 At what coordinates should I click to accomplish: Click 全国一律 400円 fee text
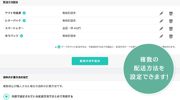[x=72, y=28]
